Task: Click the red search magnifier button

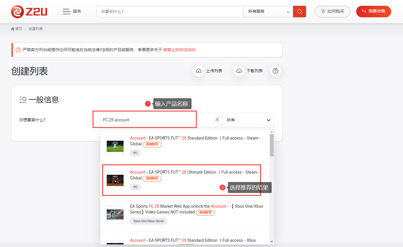Action: [x=299, y=12]
